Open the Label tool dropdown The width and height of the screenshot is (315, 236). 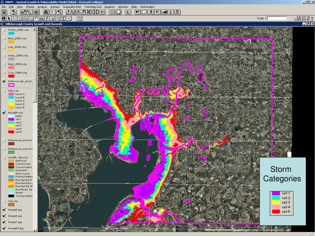58,19
